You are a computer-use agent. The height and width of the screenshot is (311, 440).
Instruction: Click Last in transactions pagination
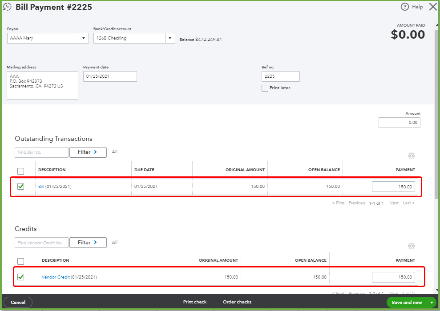coord(408,203)
